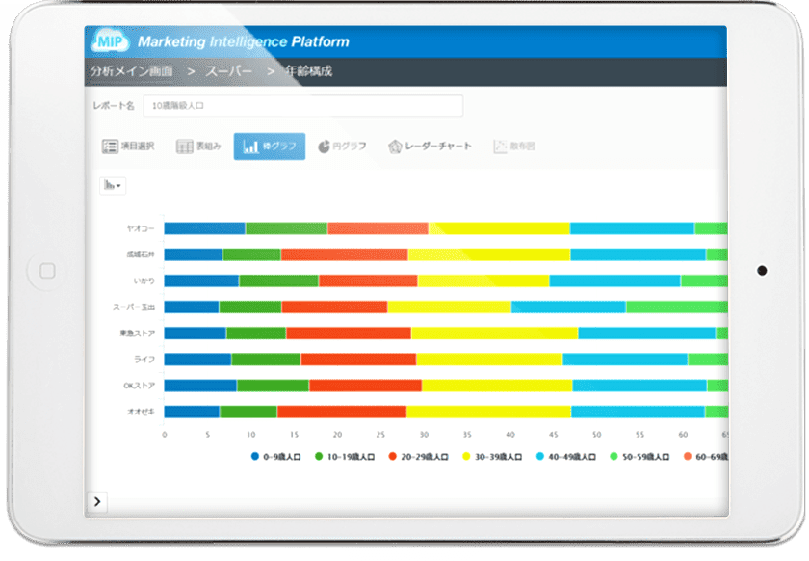809x561 pixels.
Task: Select the いかり row label
Action: pos(144,281)
